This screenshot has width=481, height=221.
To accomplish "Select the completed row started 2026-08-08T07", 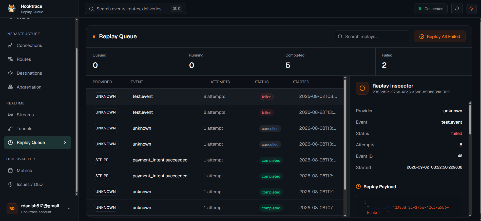I will click(x=215, y=208).
